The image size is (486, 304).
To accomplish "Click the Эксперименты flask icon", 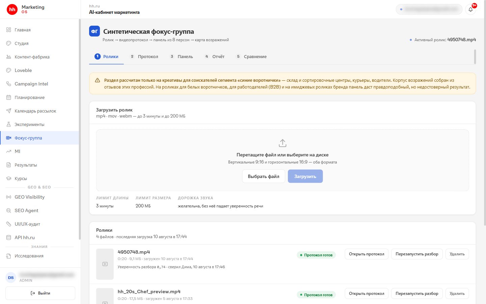I will pyautogui.click(x=9, y=124).
